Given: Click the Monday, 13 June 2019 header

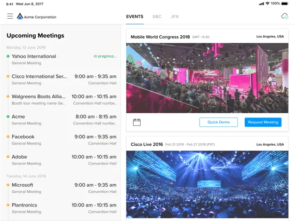Looking at the screenshot, I should click(x=26, y=48).
